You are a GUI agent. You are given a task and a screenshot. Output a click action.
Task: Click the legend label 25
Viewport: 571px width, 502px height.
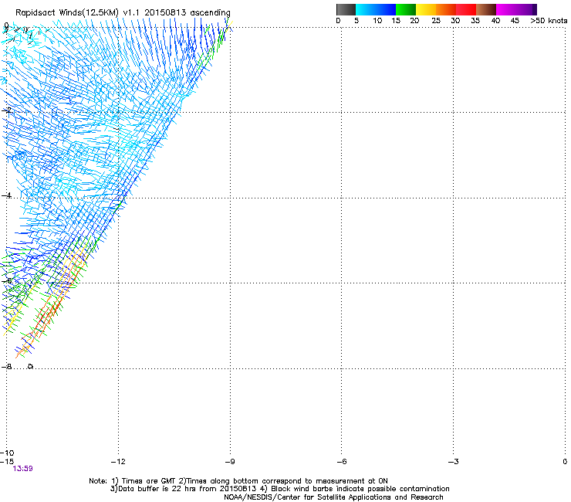[x=436, y=21]
